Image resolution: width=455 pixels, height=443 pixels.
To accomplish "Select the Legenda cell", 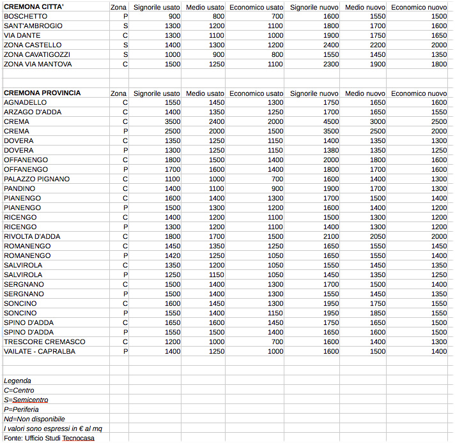I will tap(17, 380).
